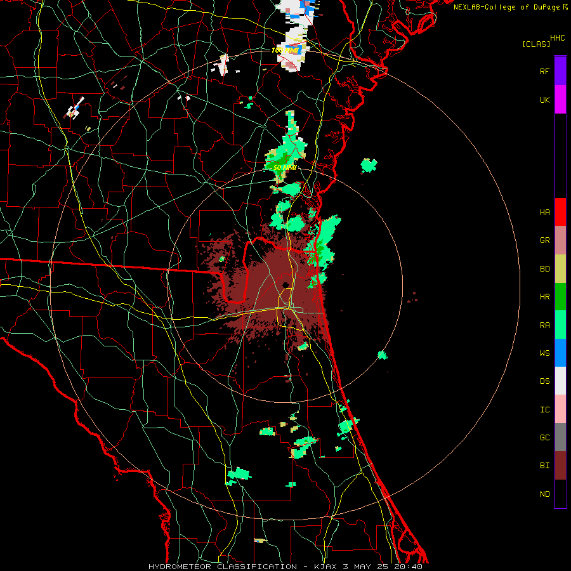
Task: Select the GC gray legend swatch
Action: click(x=560, y=437)
